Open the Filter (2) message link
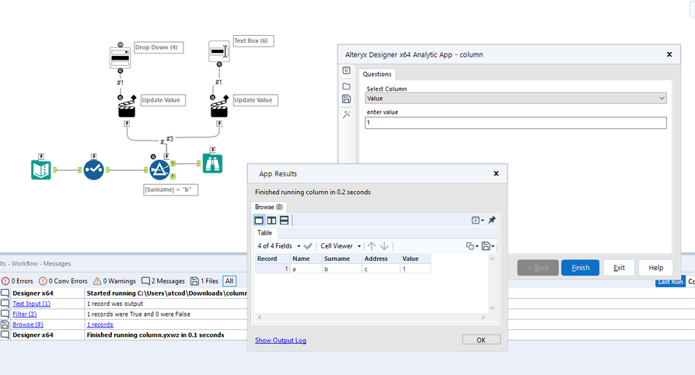 click(x=25, y=314)
